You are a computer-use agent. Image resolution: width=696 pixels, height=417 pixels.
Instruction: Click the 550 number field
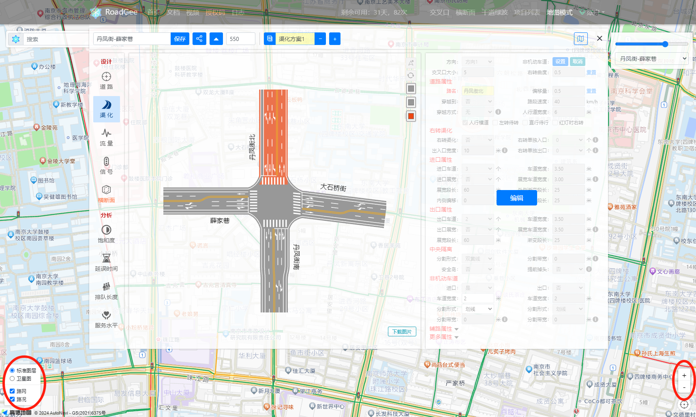point(241,39)
